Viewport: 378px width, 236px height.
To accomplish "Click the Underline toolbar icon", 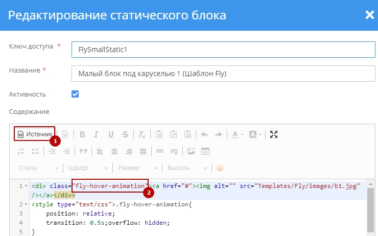I will pos(111,134).
